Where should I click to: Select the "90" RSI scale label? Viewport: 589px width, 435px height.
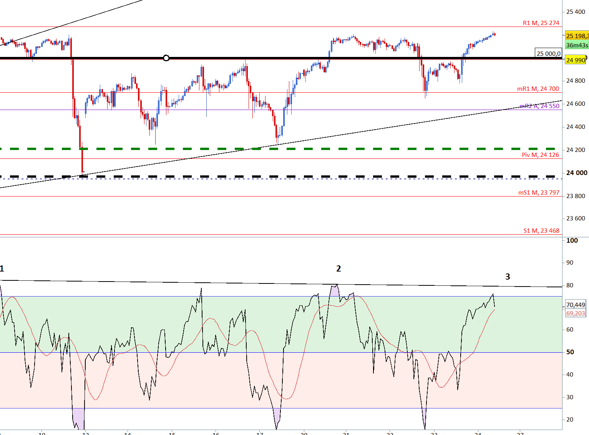[570, 263]
